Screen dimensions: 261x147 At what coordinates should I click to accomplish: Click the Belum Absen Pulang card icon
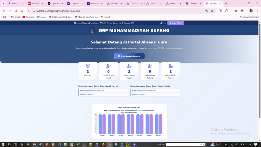point(170,66)
